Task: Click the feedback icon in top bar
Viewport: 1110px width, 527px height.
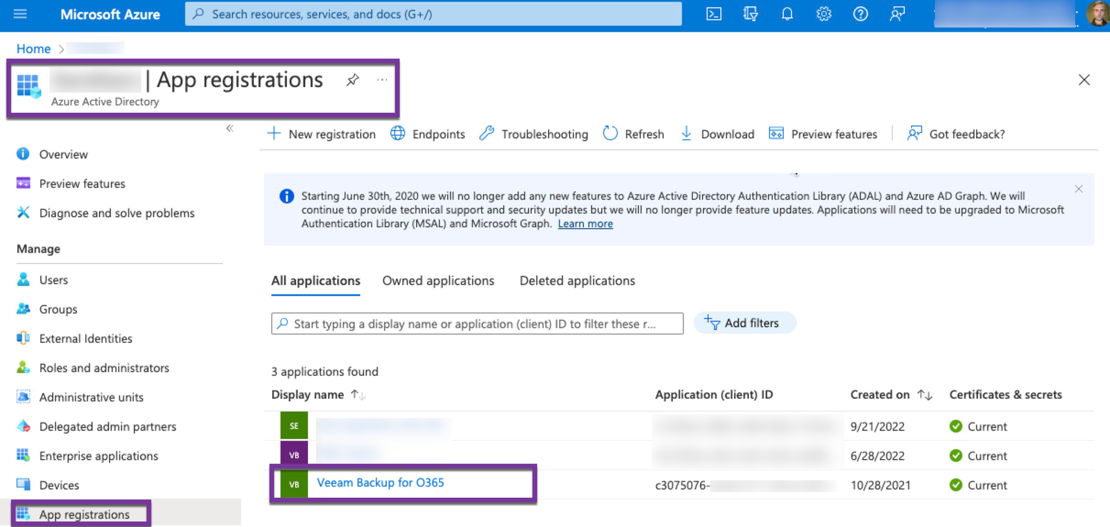Action: (x=897, y=14)
